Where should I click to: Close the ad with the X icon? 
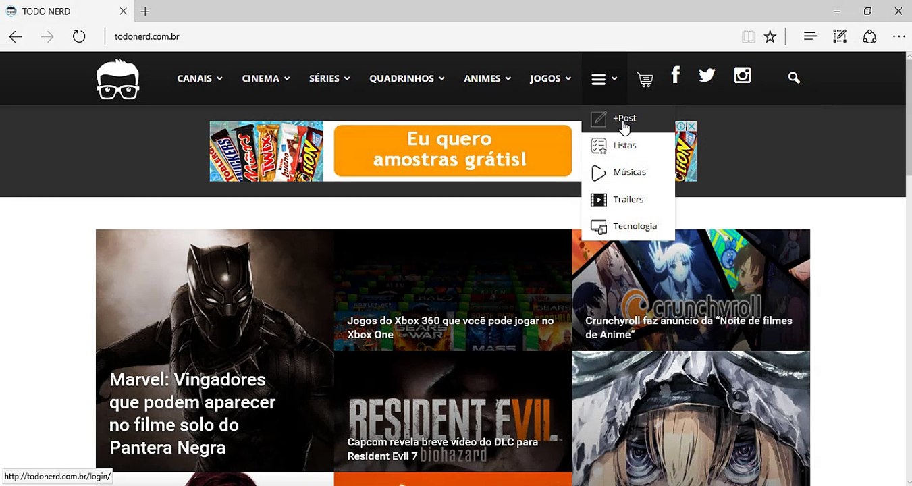tap(691, 126)
